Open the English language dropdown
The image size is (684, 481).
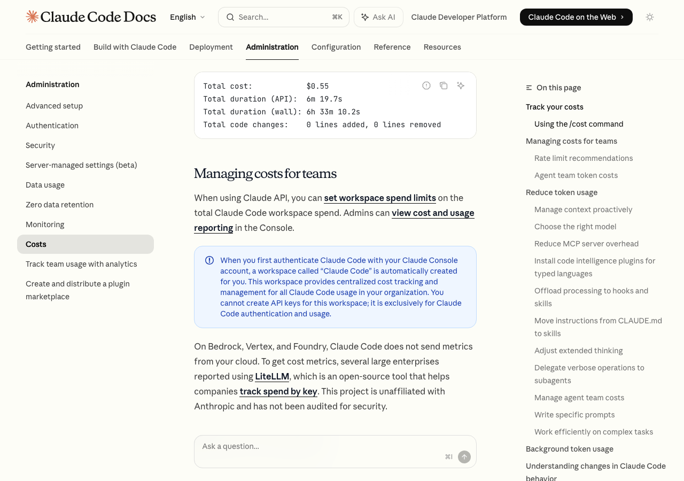[x=187, y=17]
